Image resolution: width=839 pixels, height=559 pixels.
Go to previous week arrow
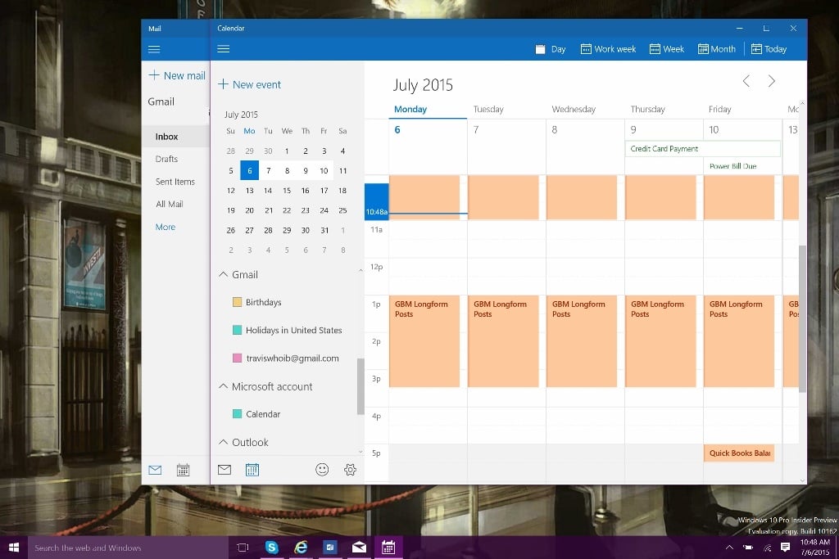click(x=746, y=81)
